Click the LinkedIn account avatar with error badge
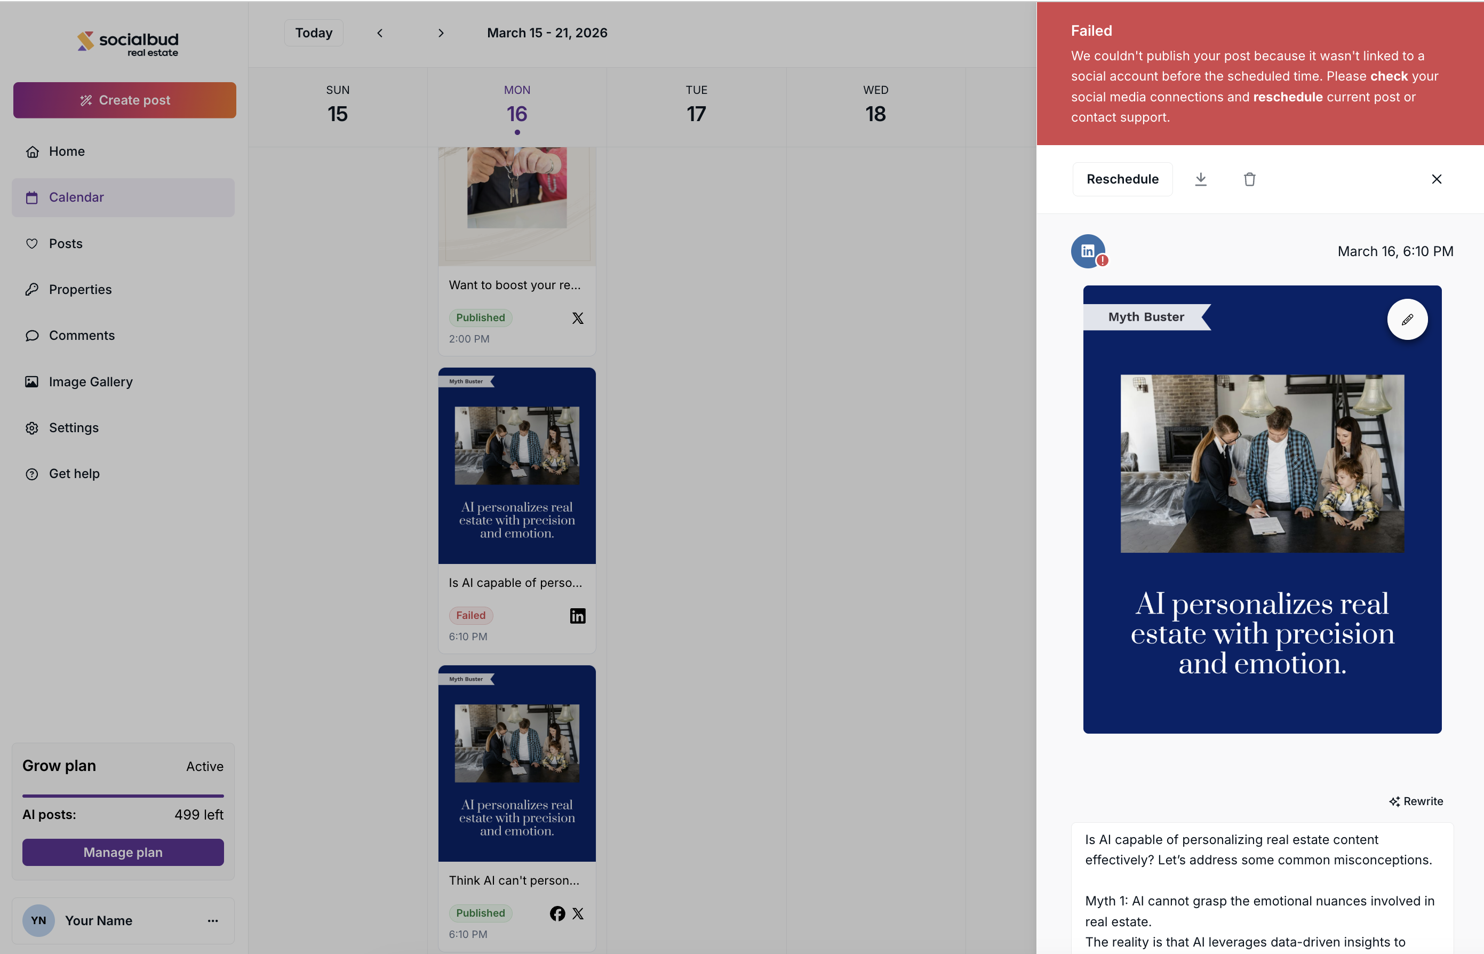The width and height of the screenshot is (1484, 954). point(1088,251)
